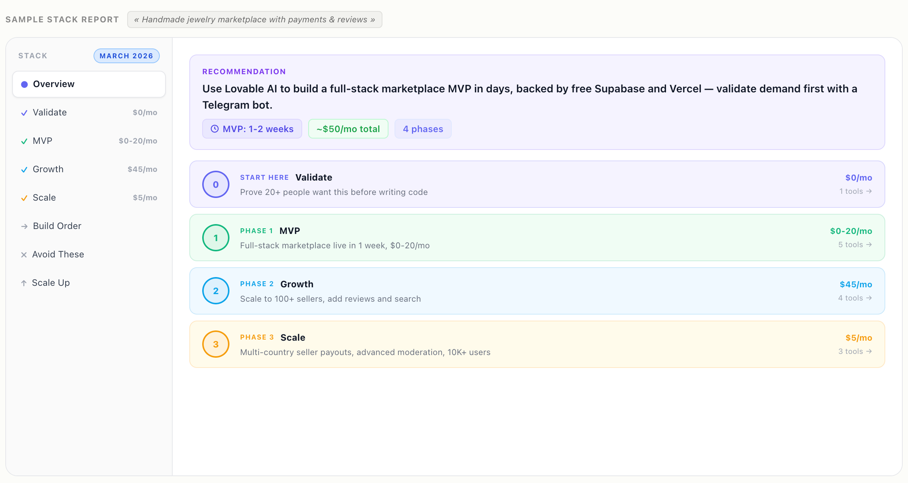
Task: Expand the Validate phase's 1 tools link
Action: 855,191
